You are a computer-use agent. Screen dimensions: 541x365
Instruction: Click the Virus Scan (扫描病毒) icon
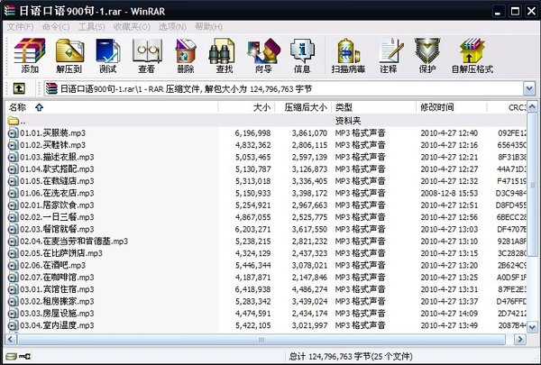tap(348, 56)
